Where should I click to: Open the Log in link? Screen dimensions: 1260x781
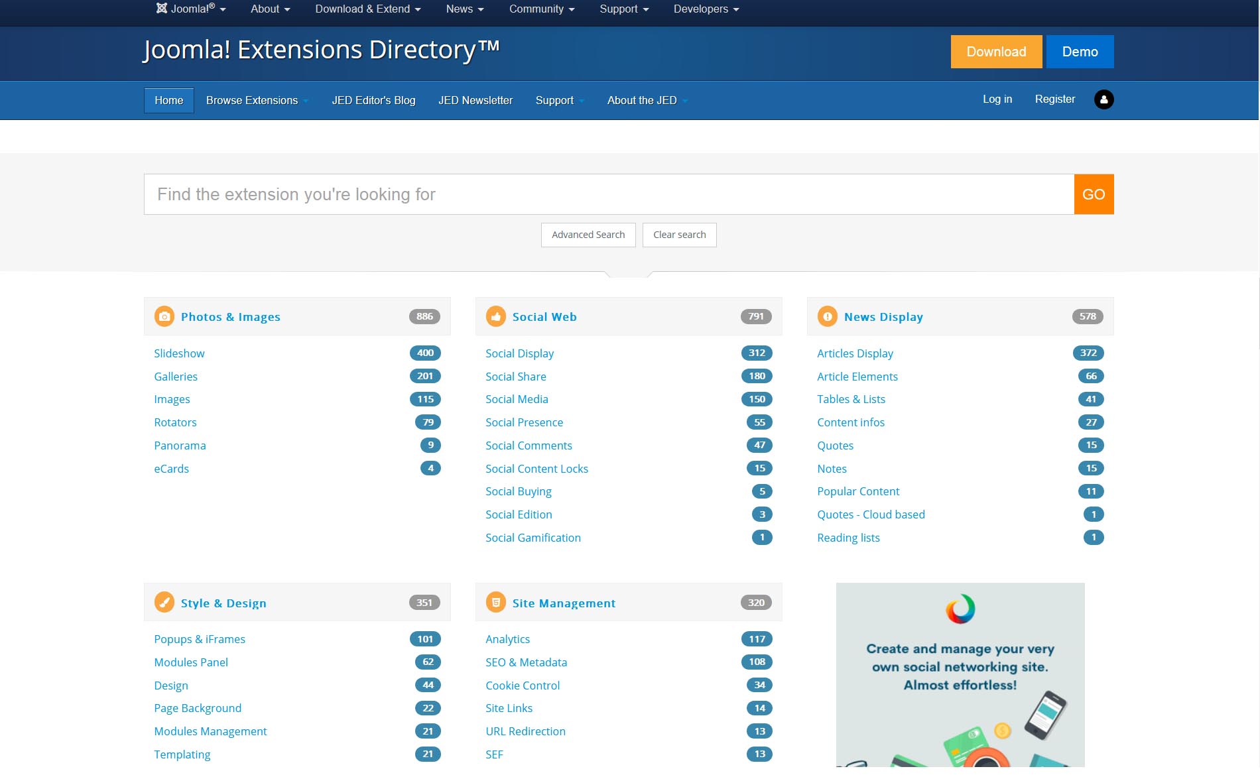(997, 99)
